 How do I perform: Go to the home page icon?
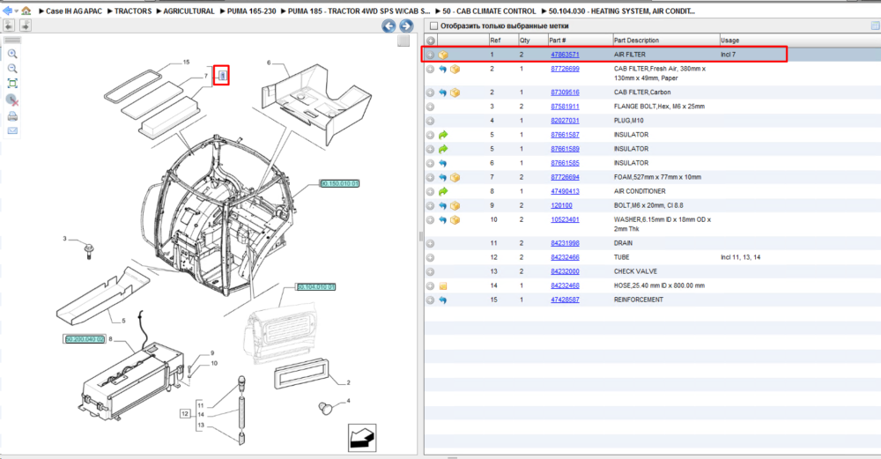(26, 11)
